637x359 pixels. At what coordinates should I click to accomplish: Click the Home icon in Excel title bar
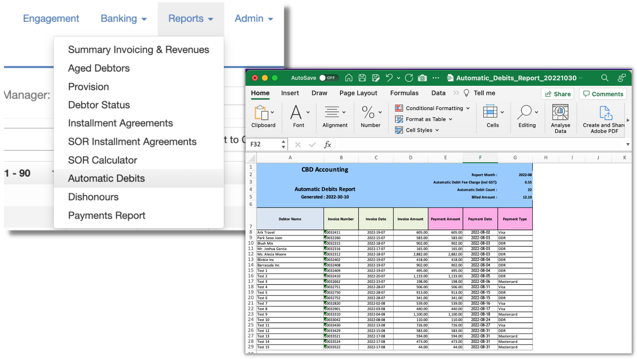pyautogui.click(x=349, y=78)
